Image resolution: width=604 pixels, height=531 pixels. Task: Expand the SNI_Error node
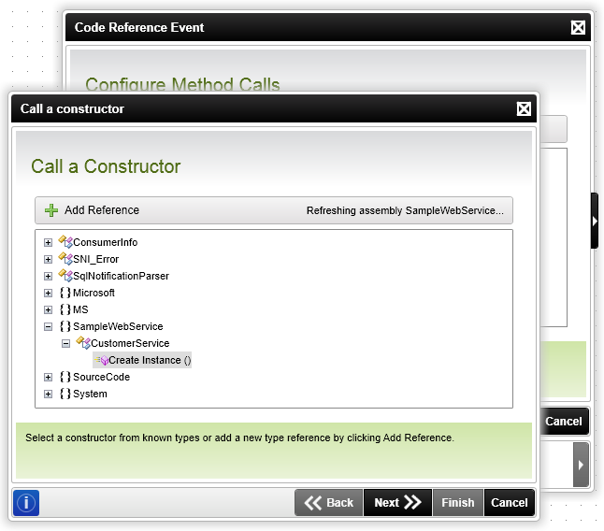[48, 260]
